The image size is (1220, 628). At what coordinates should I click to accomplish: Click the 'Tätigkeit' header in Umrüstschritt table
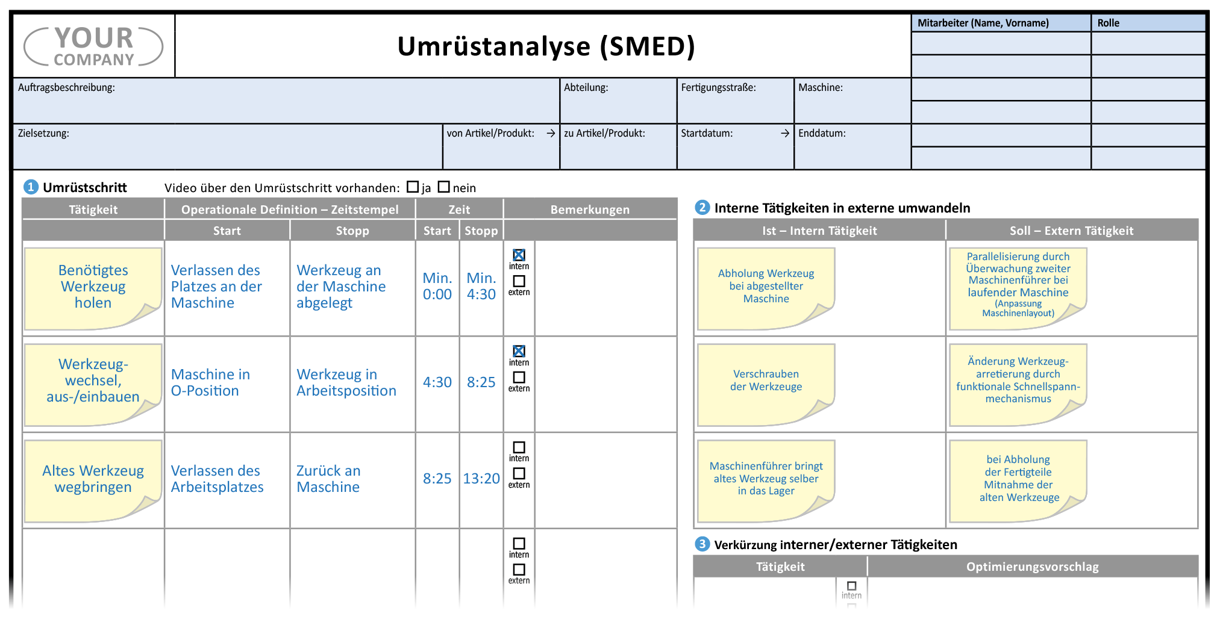(93, 210)
